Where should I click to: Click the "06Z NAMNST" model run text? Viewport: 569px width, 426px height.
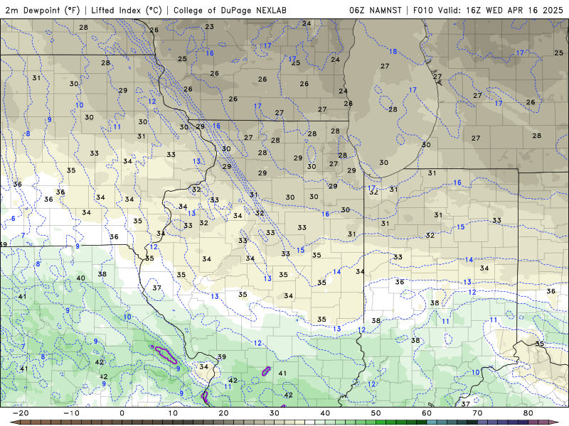coord(376,10)
